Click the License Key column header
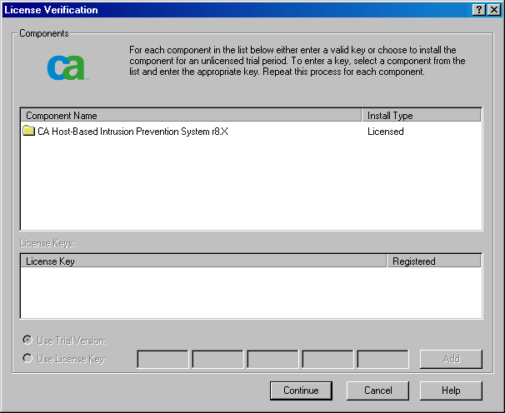Image resolution: width=505 pixels, height=413 pixels. coord(203,261)
